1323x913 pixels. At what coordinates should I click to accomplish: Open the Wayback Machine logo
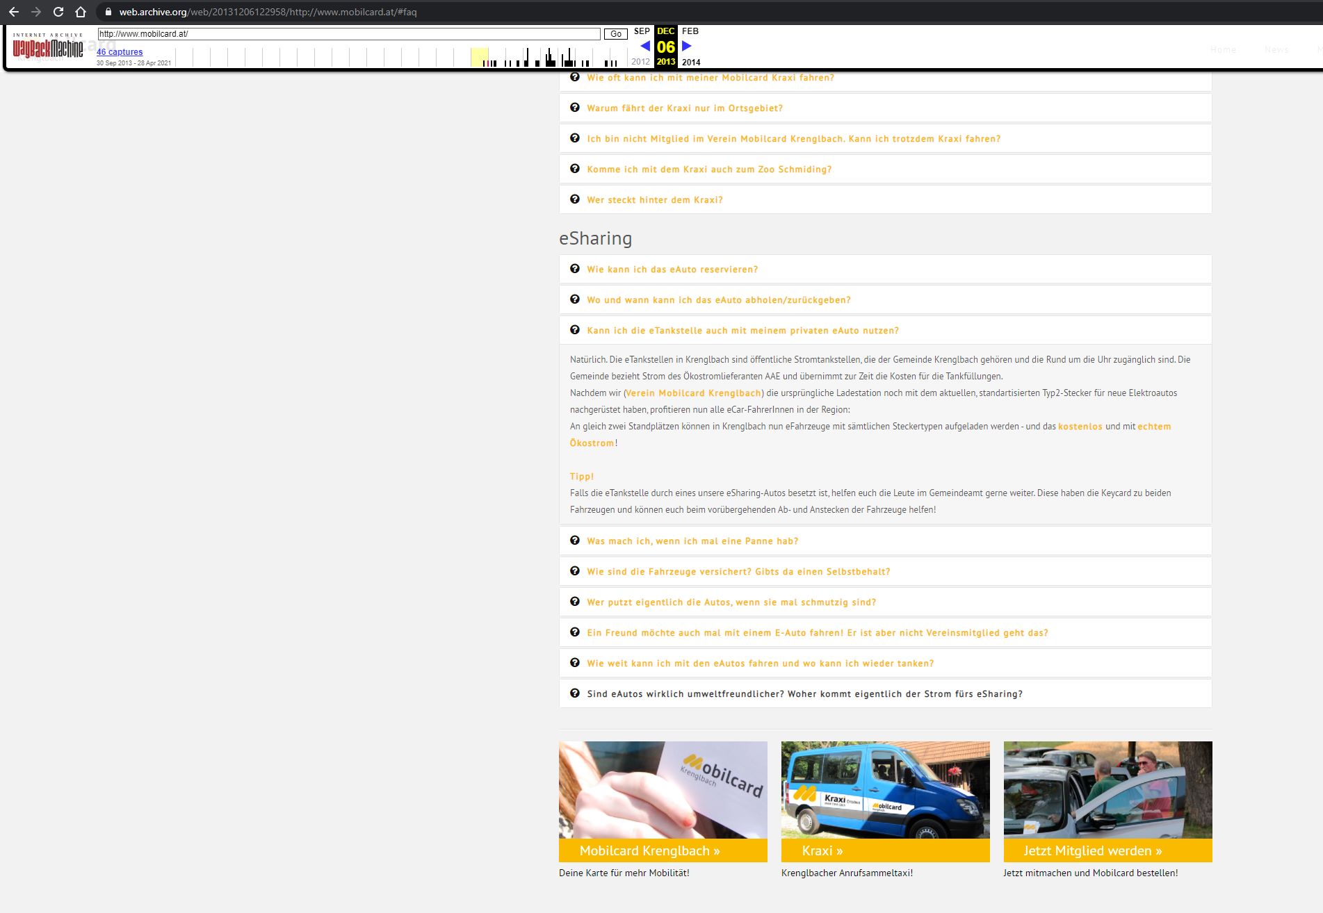click(x=47, y=47)
